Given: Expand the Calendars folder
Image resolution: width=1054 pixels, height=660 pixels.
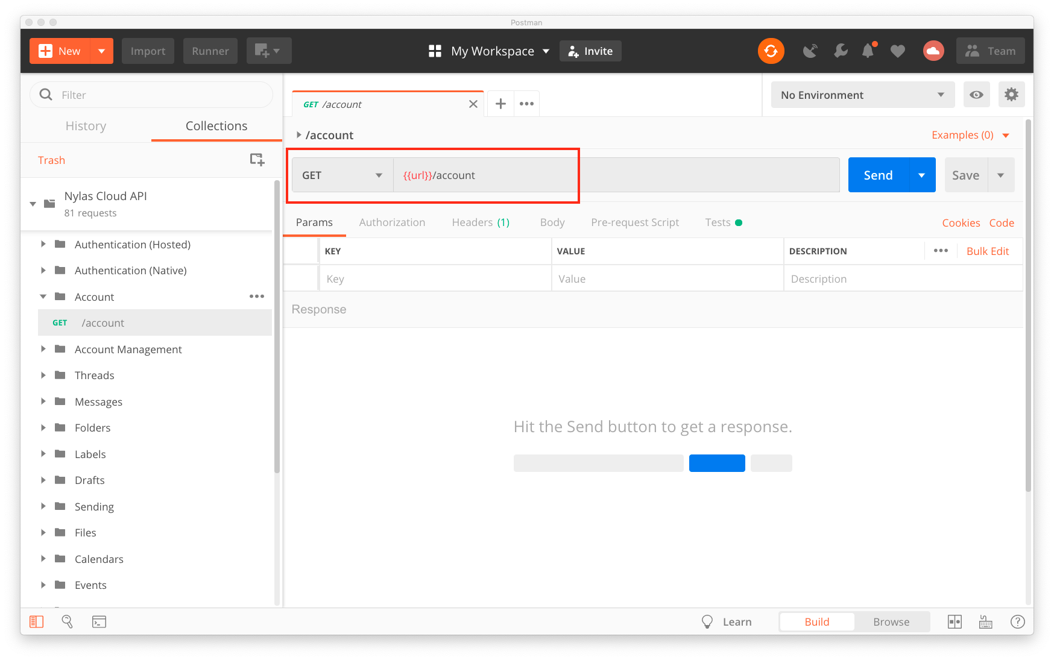Looking at the screenshot, I should click(43, 559).
